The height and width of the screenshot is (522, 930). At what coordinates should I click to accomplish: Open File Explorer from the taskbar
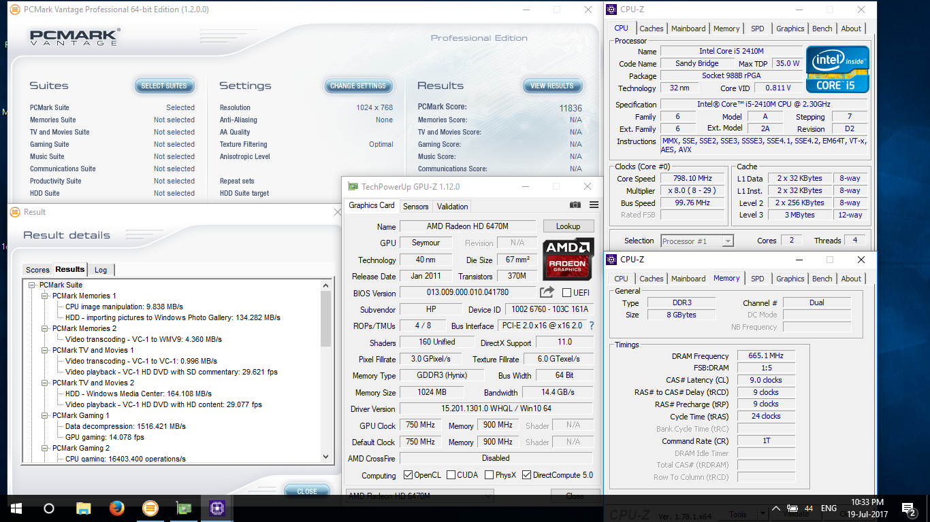click(x=83, y=508)
